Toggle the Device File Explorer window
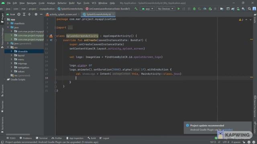This screenshot has height=144, width=257. (x=255, y=106)
